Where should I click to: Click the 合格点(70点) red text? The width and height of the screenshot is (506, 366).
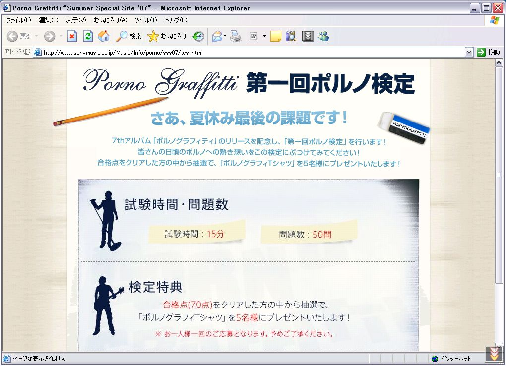188,305
